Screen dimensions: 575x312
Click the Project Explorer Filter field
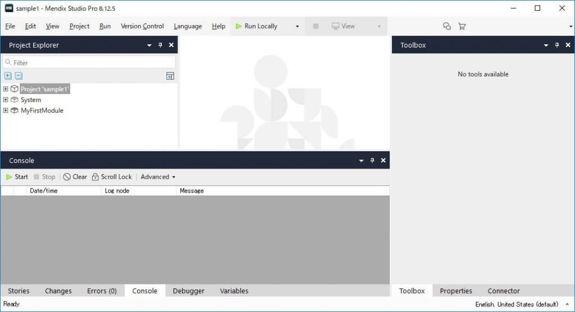pos(90,63)
